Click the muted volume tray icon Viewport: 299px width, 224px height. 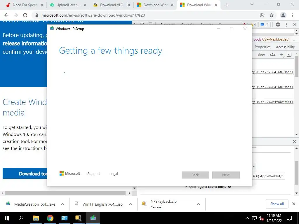261,218
